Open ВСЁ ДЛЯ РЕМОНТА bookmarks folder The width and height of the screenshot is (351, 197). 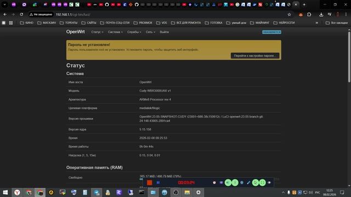click(x=186, y=23)
